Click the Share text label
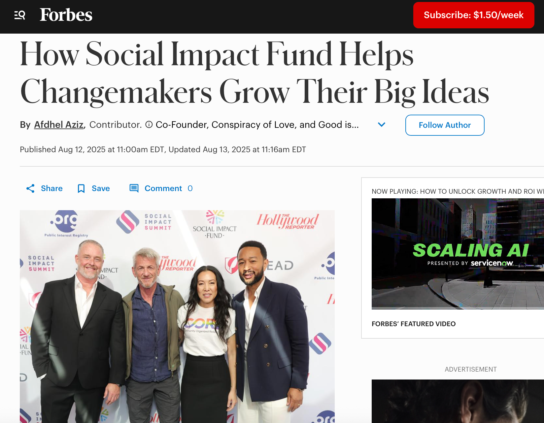The image size is (544, 423). click(x=52, y=188)
